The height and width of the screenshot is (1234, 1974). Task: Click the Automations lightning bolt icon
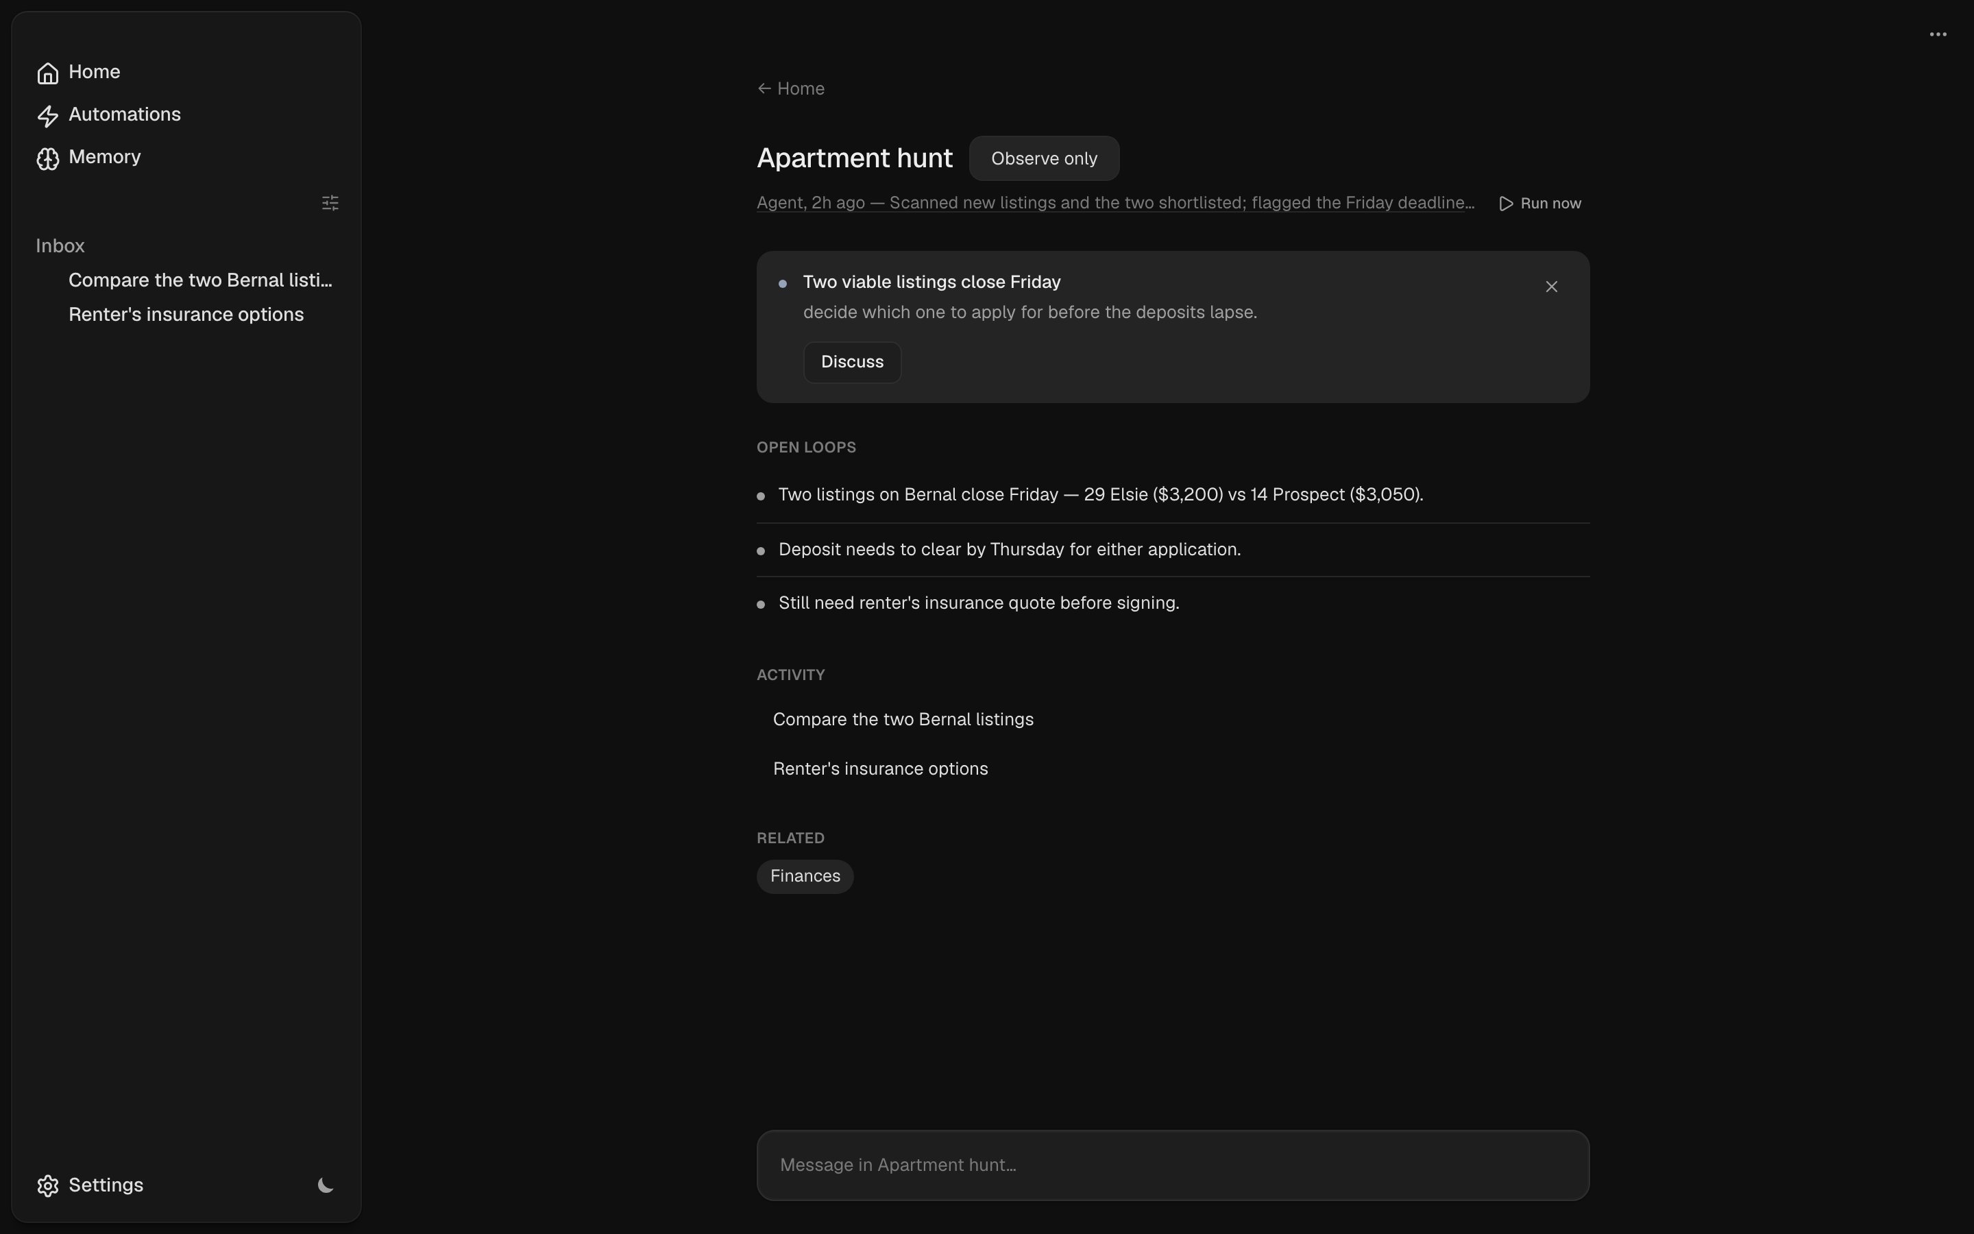click(47, 116)
